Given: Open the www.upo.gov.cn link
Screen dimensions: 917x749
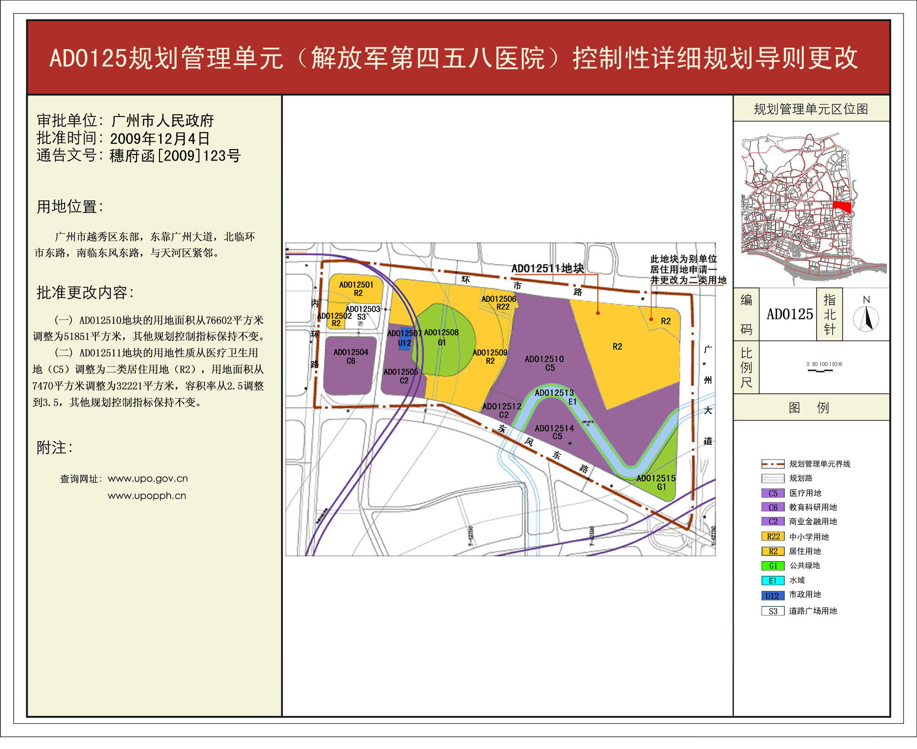Looking at the screenshot, I should click(148, 478).
